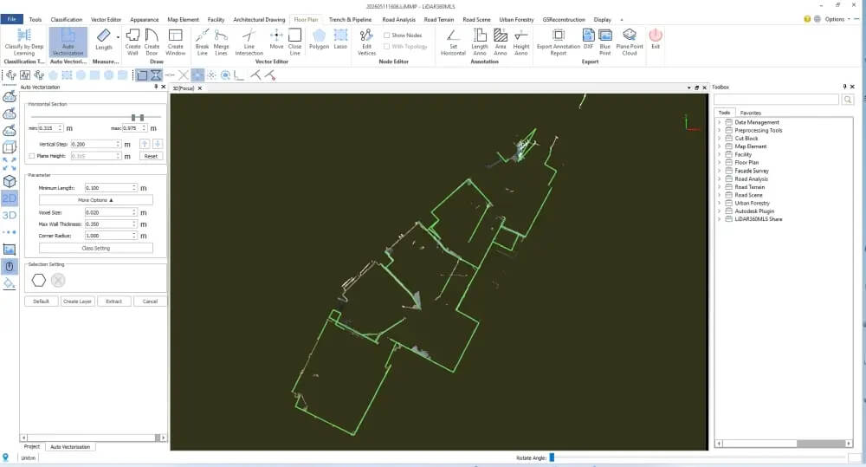The image size is (866, 467).
Task: Activate the Merge Lines tool
Action: pos(221,42)
